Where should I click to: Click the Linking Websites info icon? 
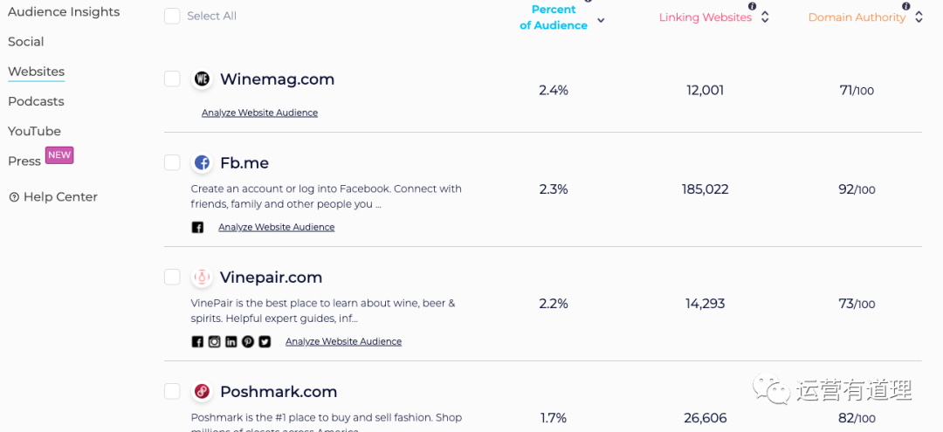coord(753,6)
